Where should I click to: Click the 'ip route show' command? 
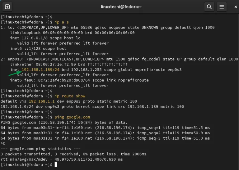pos(70,96)
